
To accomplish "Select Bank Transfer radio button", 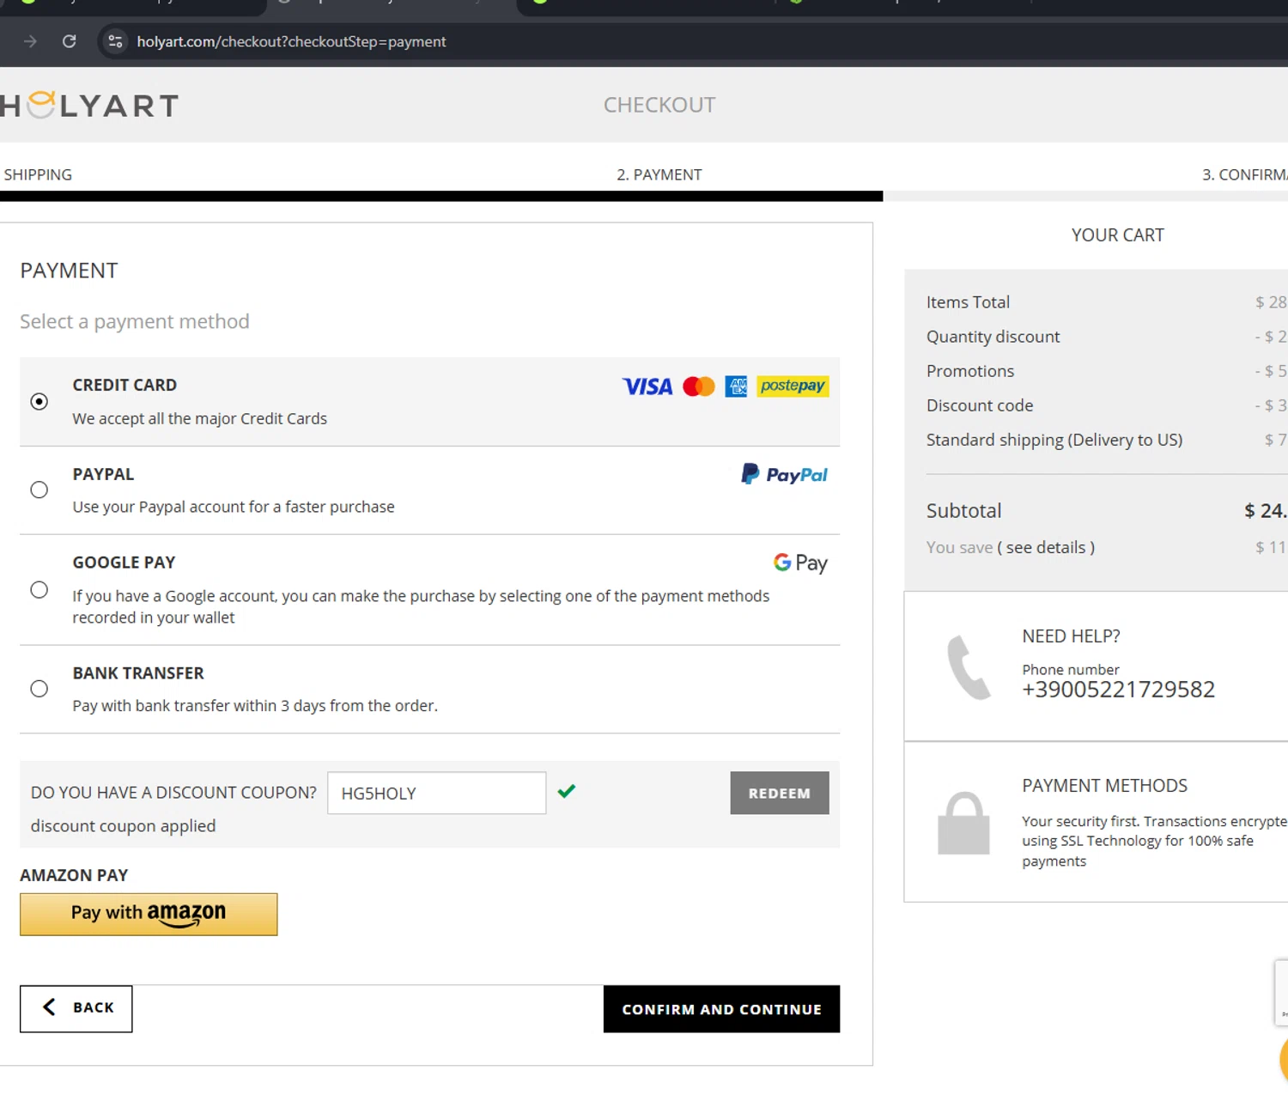I will coord(39,689).
